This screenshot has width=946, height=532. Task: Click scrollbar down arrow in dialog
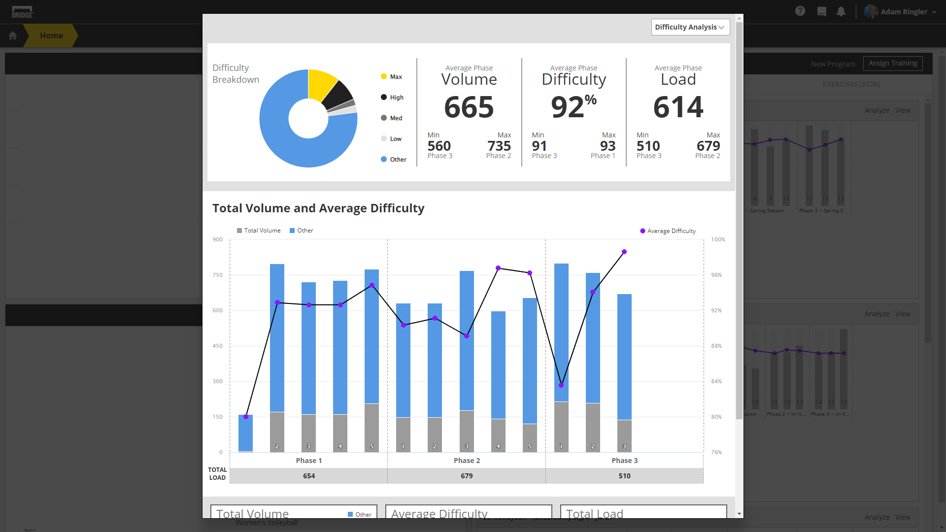click(x=739, y=514)
